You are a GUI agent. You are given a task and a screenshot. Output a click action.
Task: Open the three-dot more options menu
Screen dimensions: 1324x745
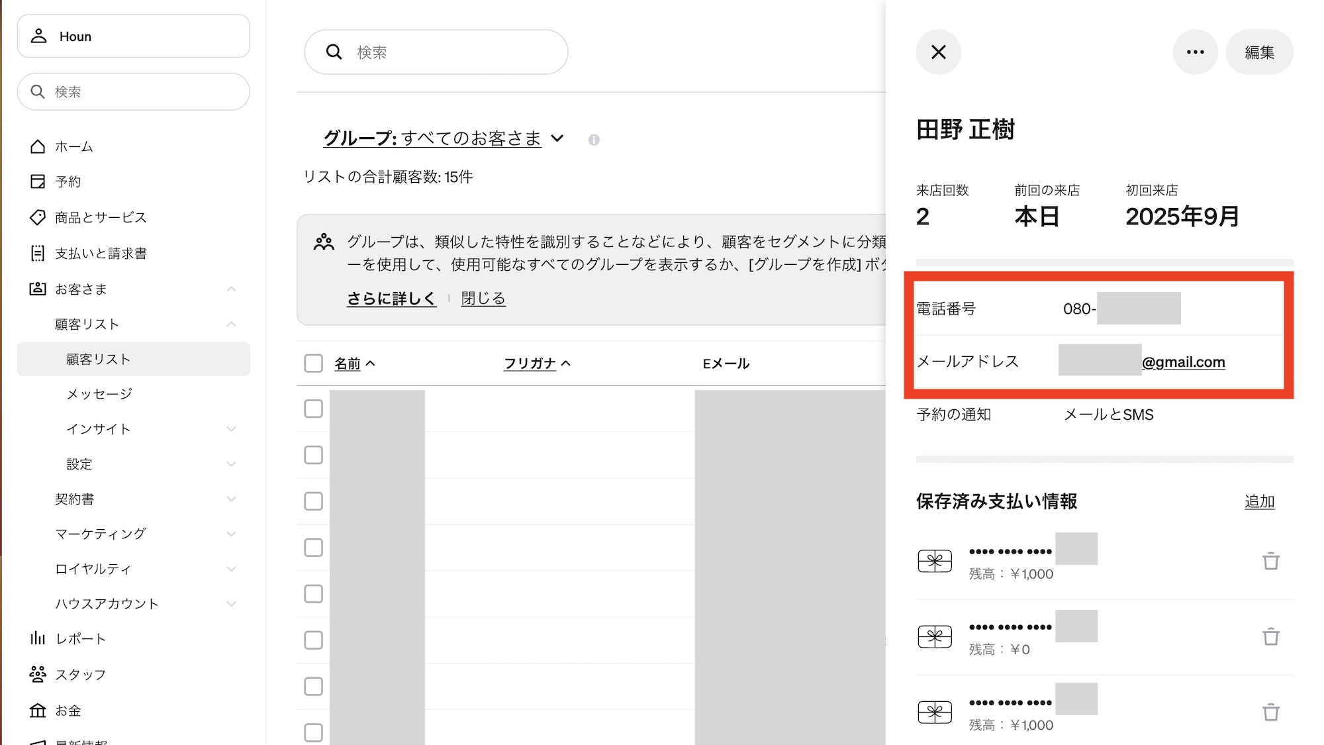(1195, 52)
